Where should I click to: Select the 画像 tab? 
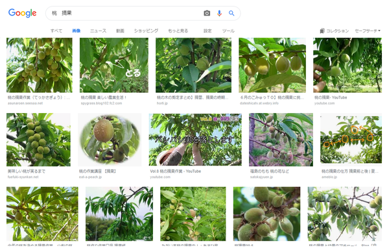click(76, 31)
